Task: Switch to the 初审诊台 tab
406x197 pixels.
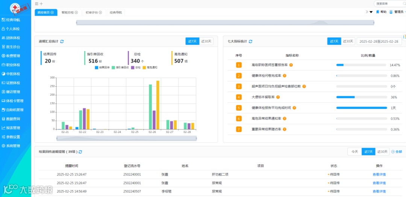Action: pyautogui.click(x=92, y=12)
